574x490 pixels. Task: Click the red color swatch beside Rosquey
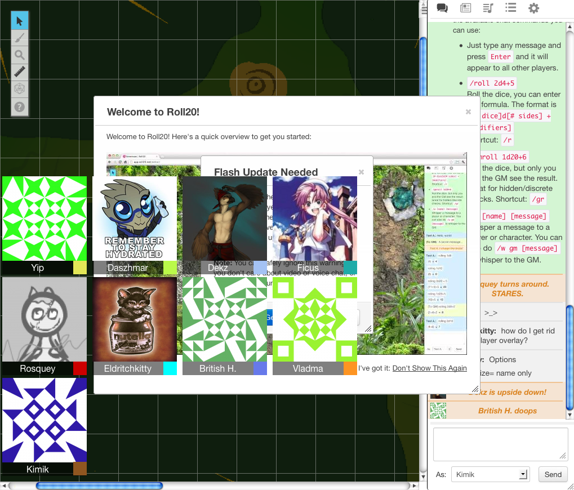[80, 368]
